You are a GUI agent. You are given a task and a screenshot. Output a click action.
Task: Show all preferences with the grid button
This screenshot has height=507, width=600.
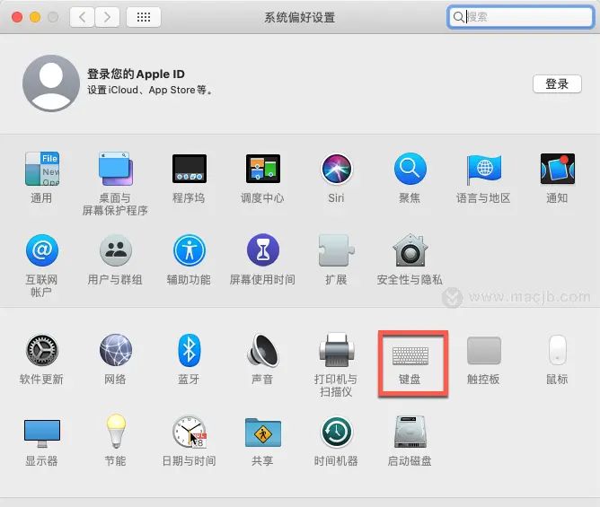pos(144,17)
